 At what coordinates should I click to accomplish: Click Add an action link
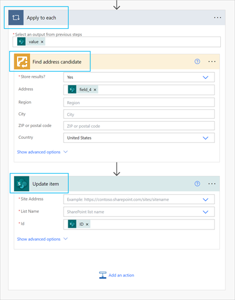[x=121, y=275]
